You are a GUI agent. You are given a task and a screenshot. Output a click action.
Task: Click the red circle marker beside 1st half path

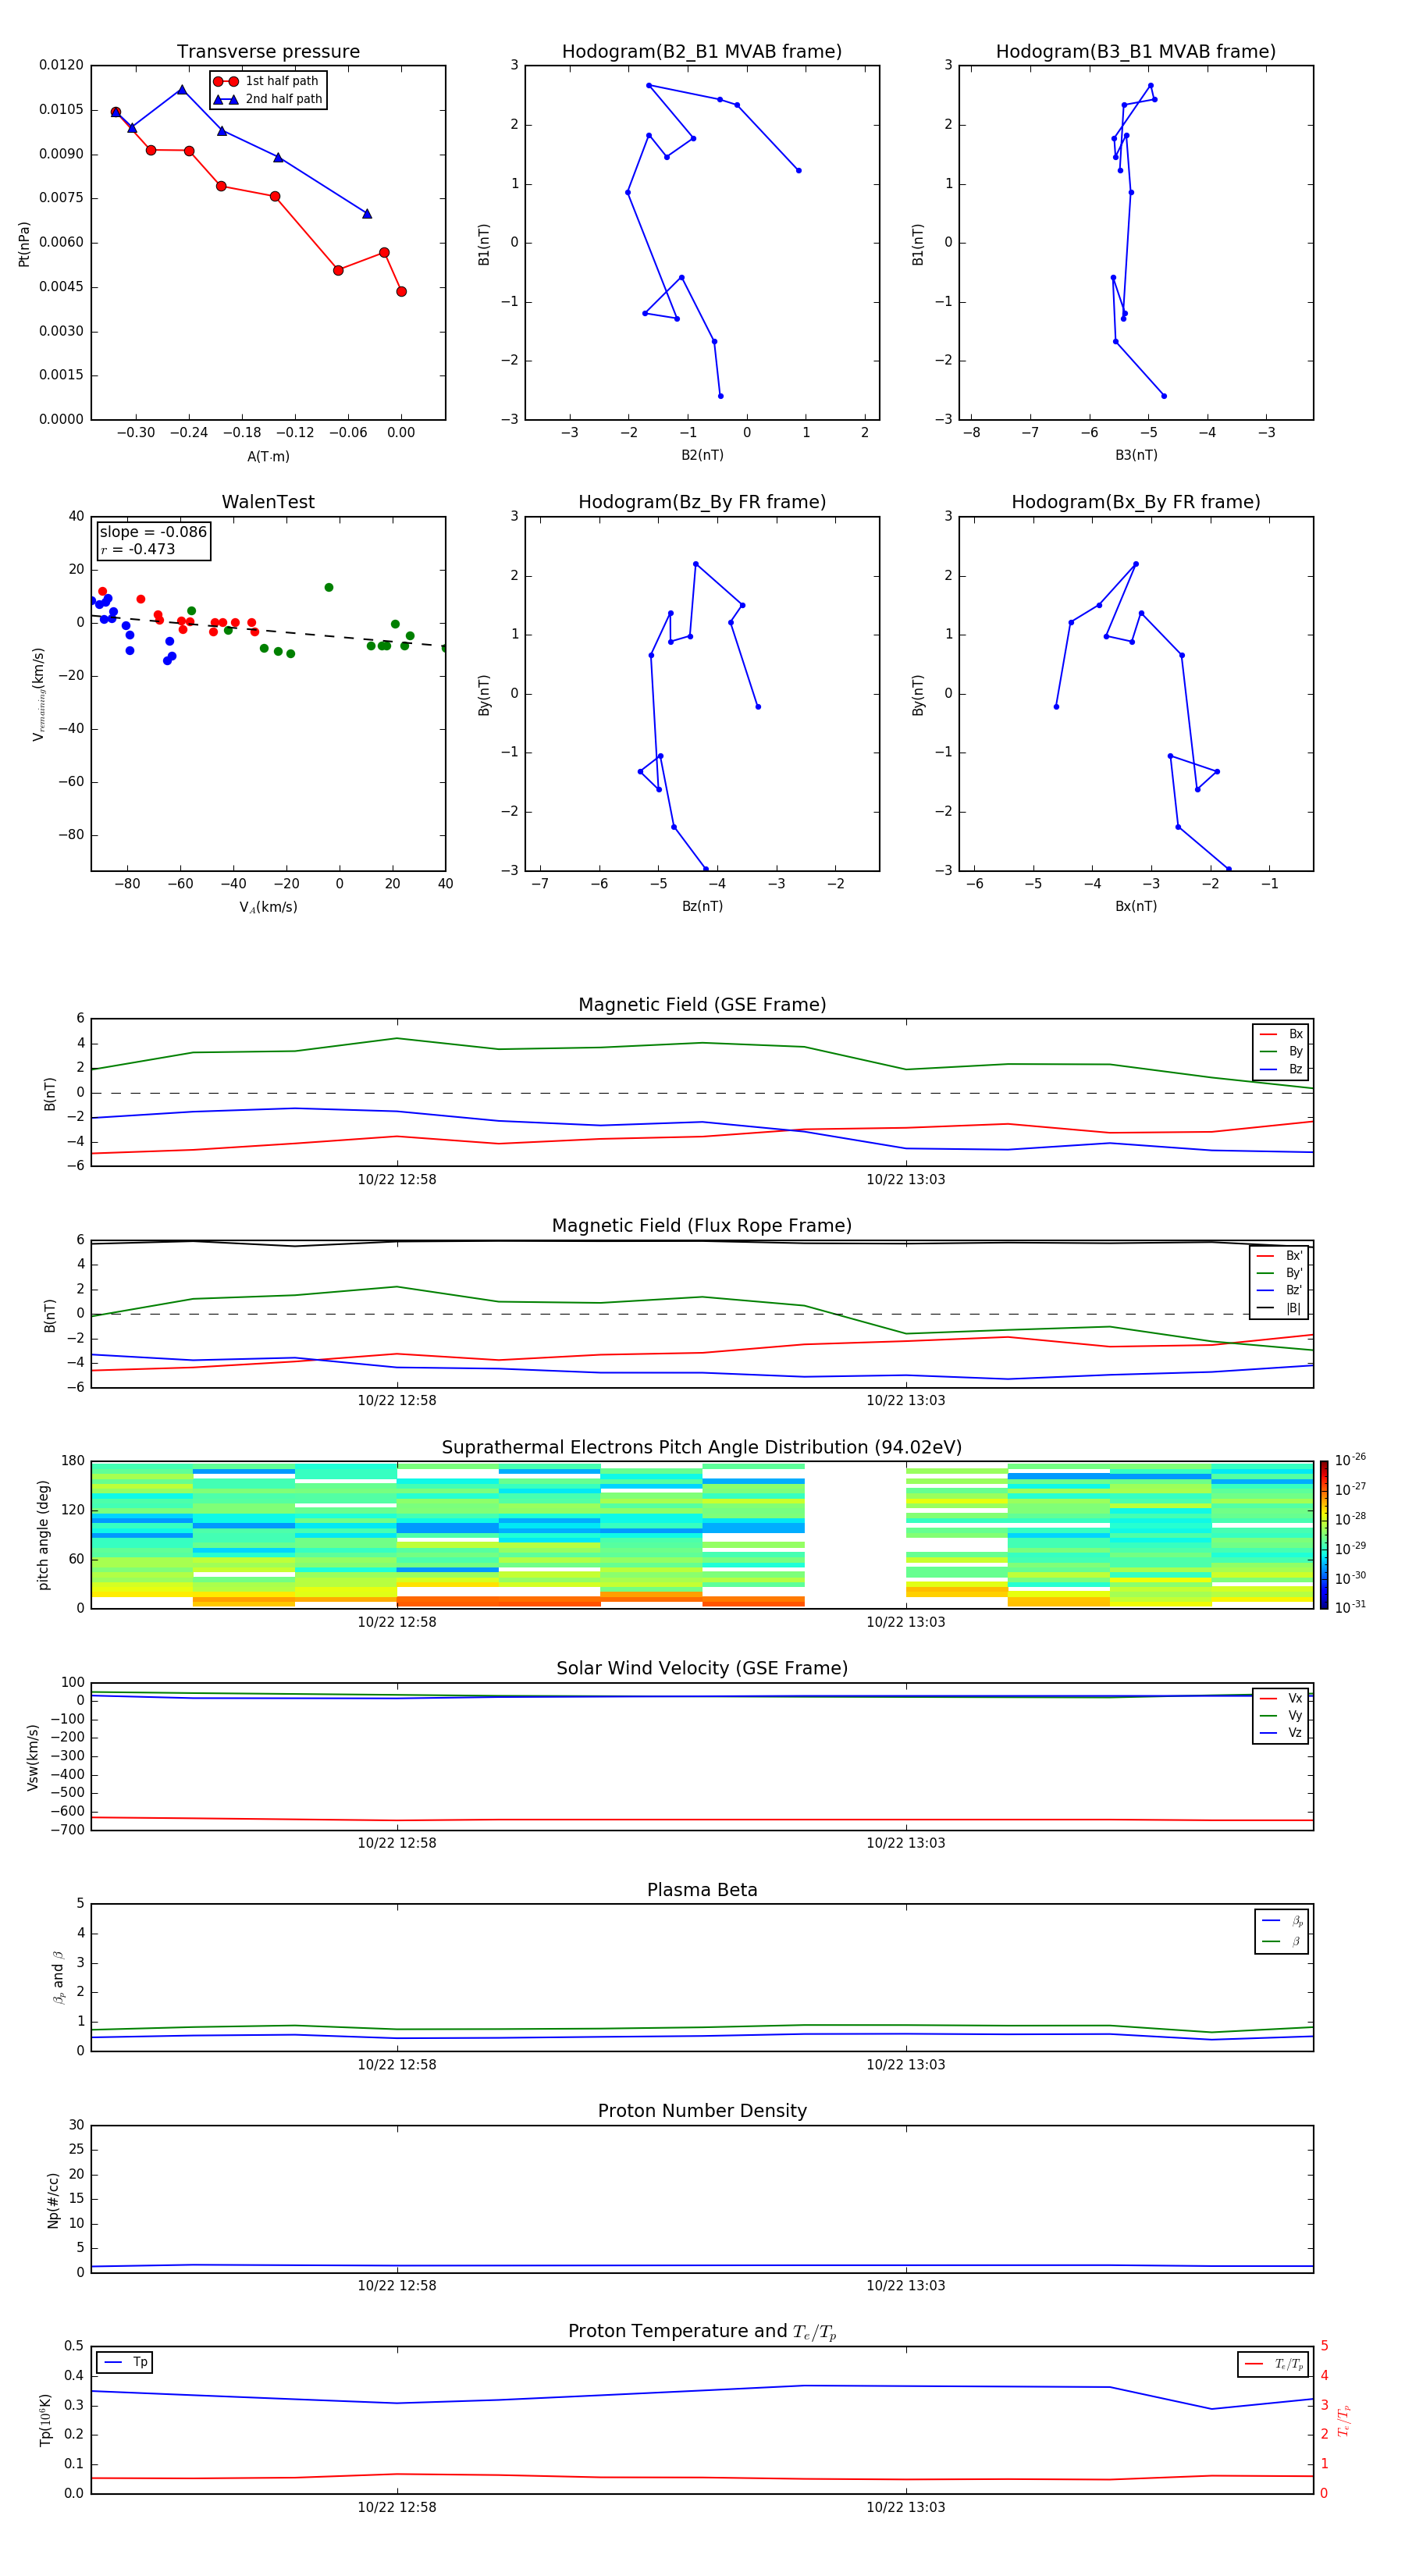click(225, 81)
